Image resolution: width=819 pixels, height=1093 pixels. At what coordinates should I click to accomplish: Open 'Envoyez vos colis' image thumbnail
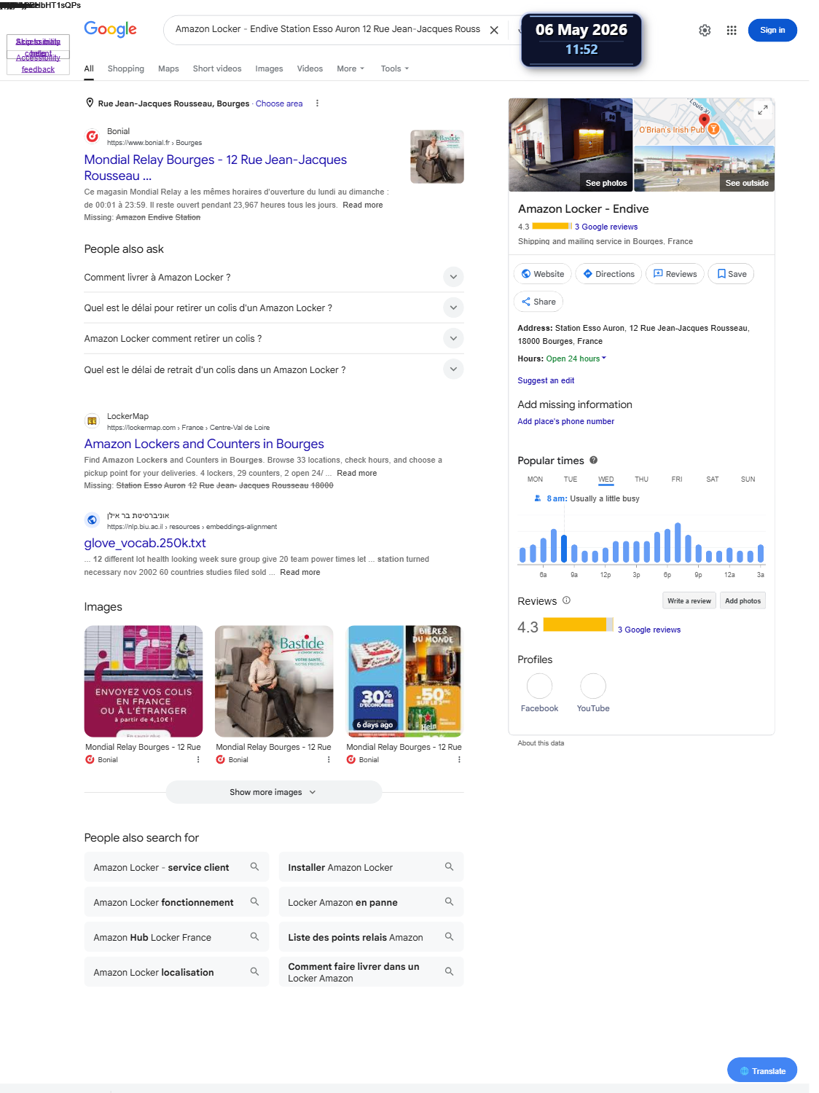(x=144, y=681)
